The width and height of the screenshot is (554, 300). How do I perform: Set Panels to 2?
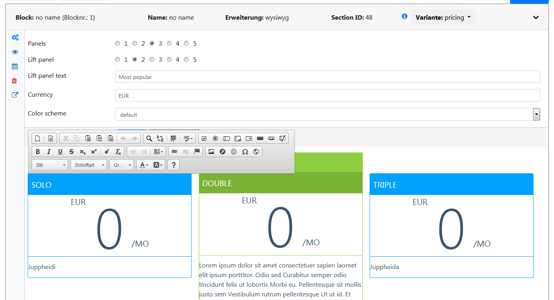coord(135,43)
